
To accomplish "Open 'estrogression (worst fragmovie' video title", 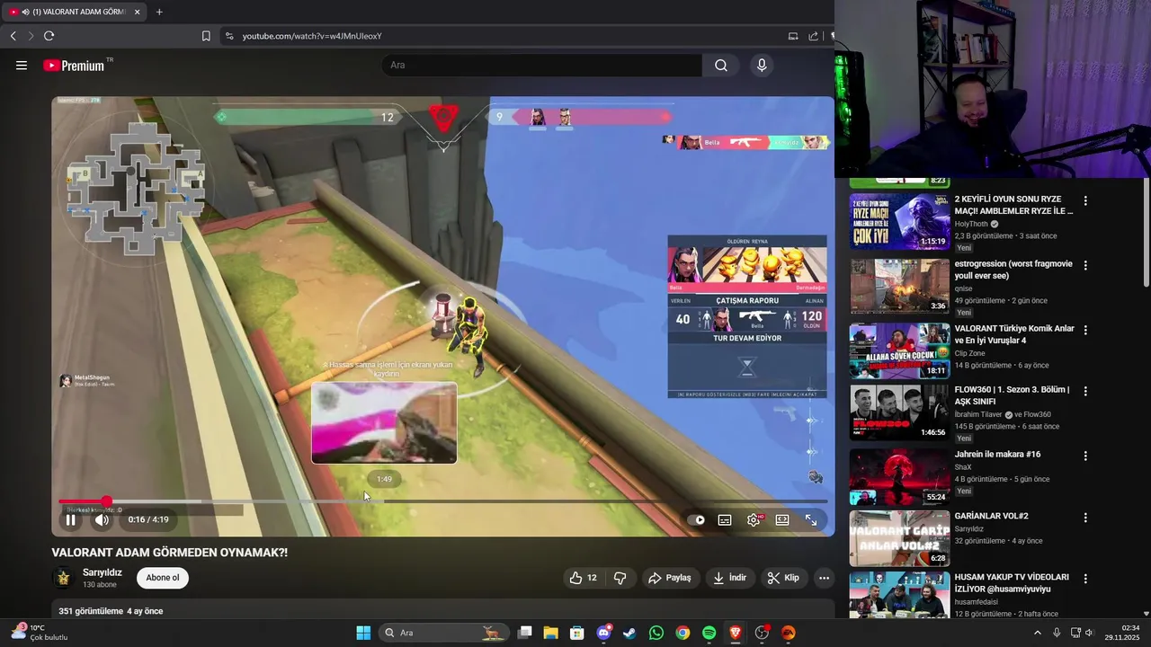I will 1013,270.
